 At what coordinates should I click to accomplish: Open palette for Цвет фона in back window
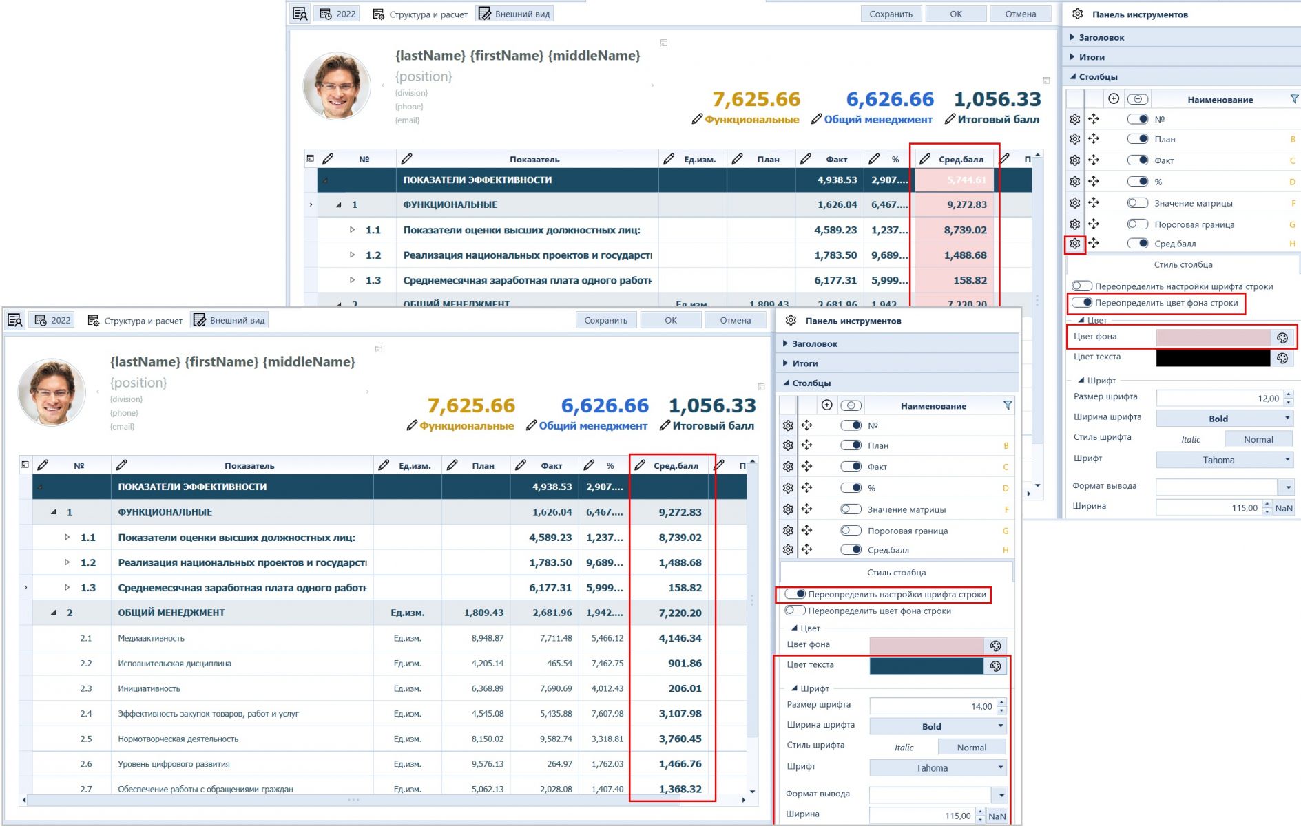click(1282, 337)
